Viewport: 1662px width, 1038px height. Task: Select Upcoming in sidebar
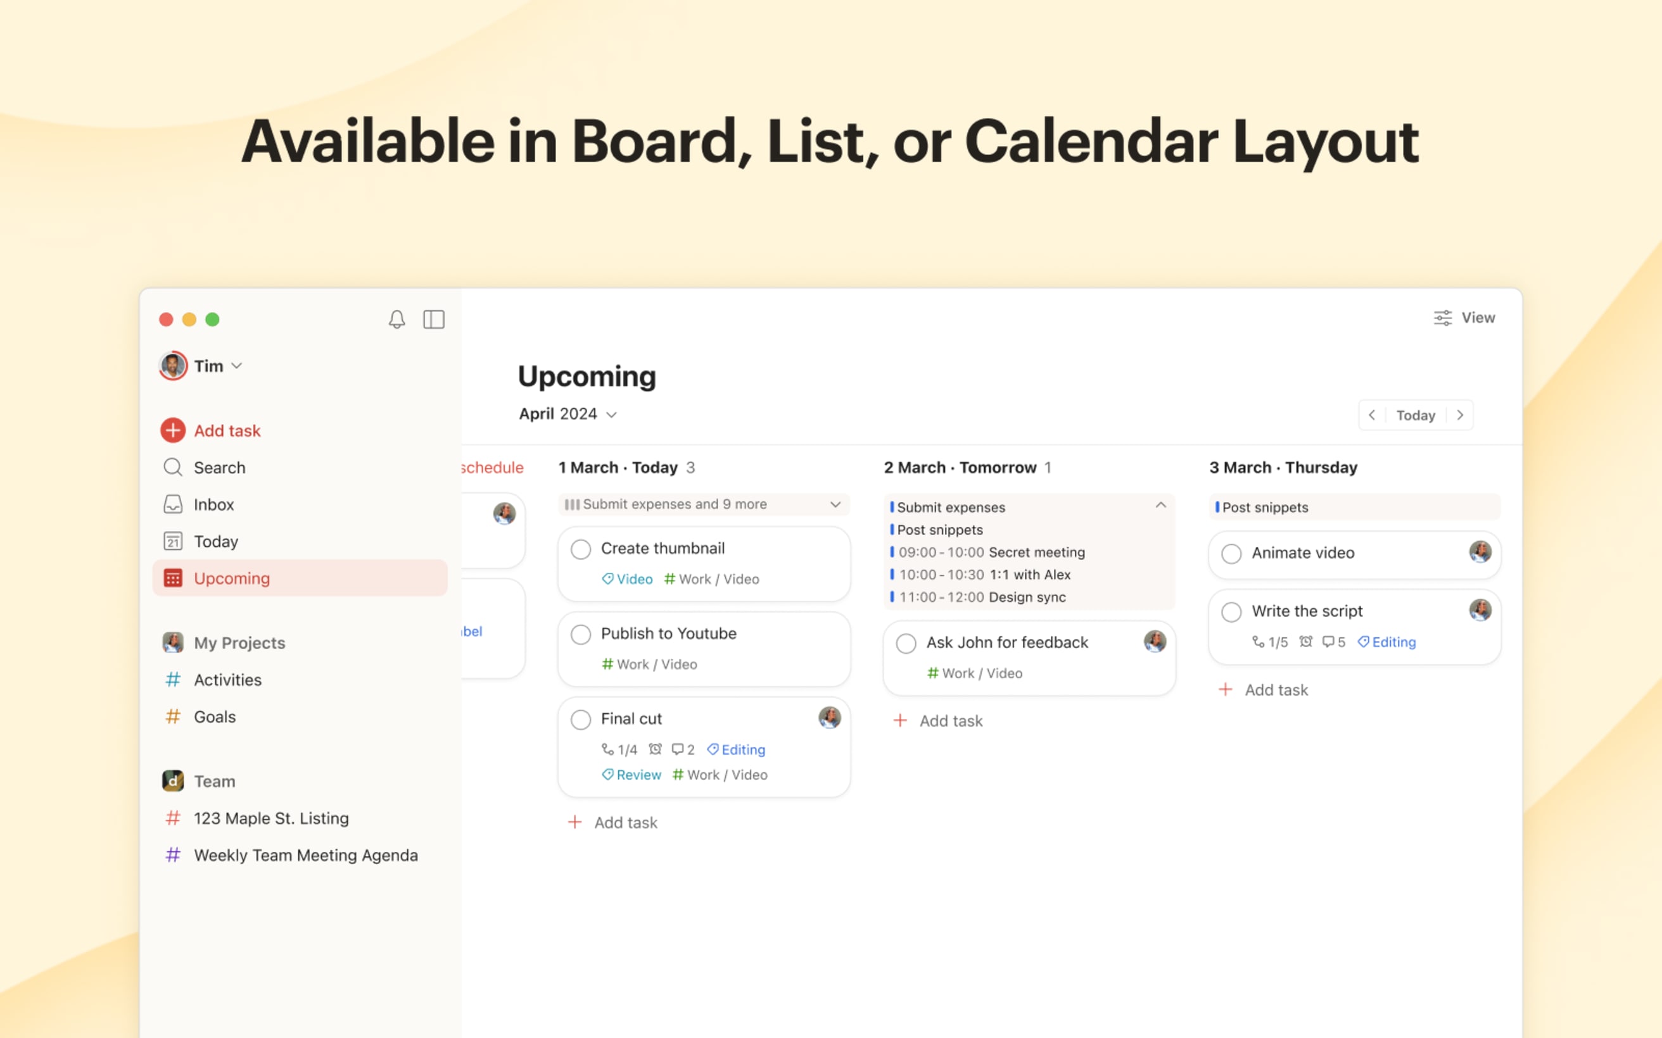(300, 578)
